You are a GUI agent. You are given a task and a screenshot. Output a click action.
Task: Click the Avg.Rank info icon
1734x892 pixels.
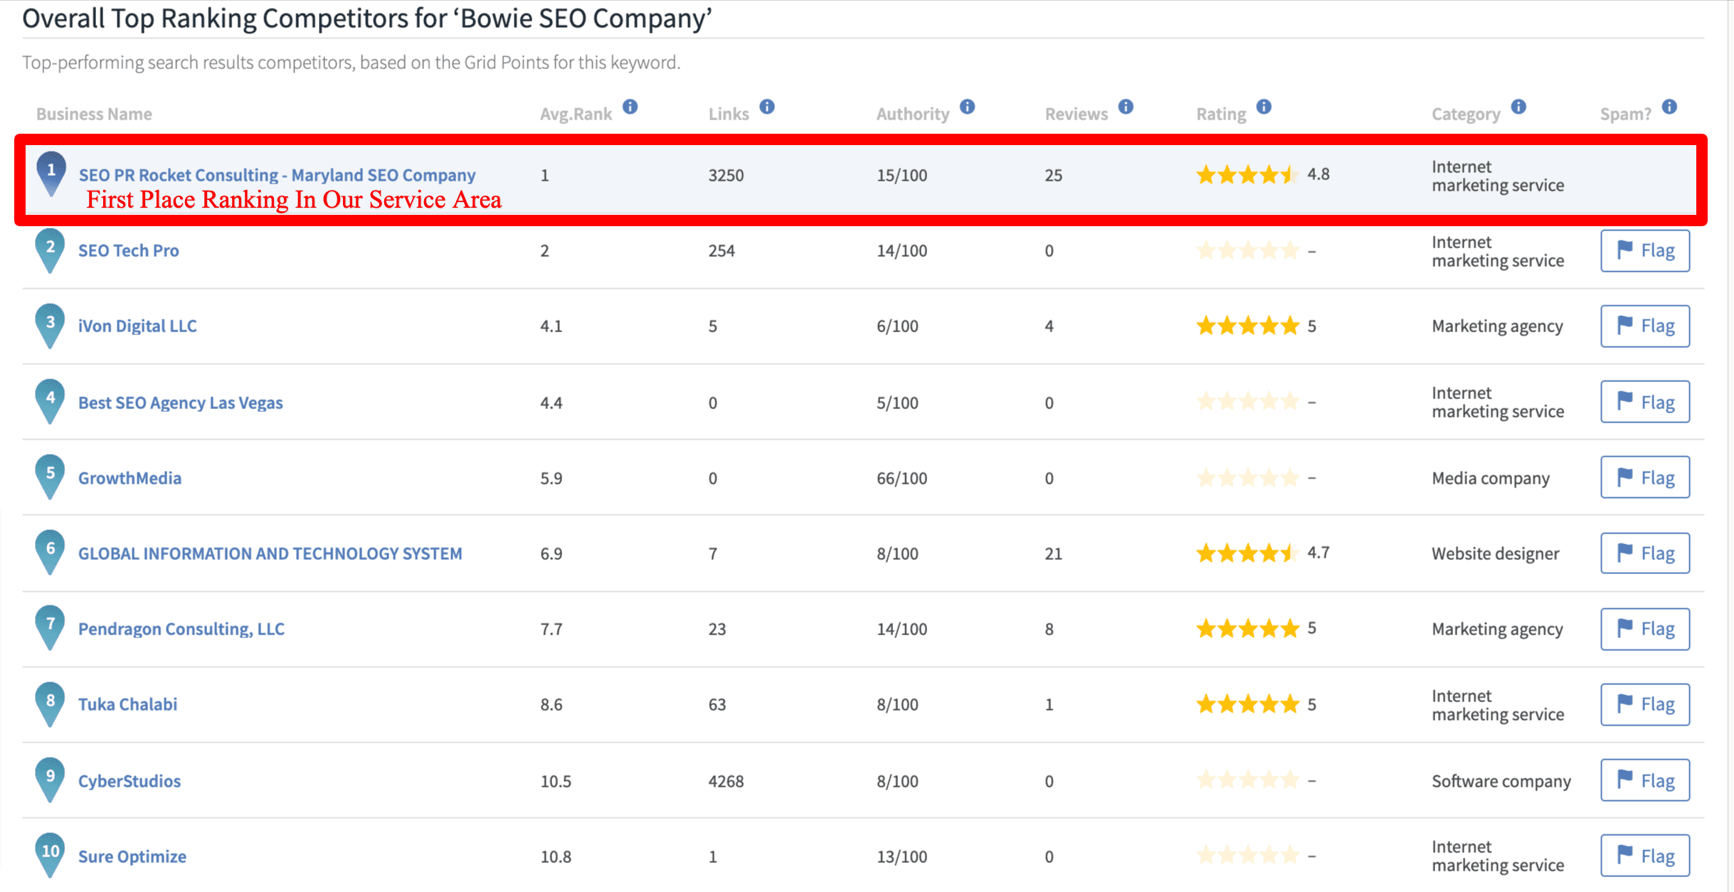630,107
